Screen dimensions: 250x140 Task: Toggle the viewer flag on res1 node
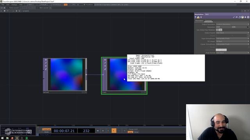[105, 59]
